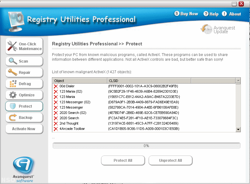
Task: Click the Help question mark icon
Action: [x=206, y=14]
